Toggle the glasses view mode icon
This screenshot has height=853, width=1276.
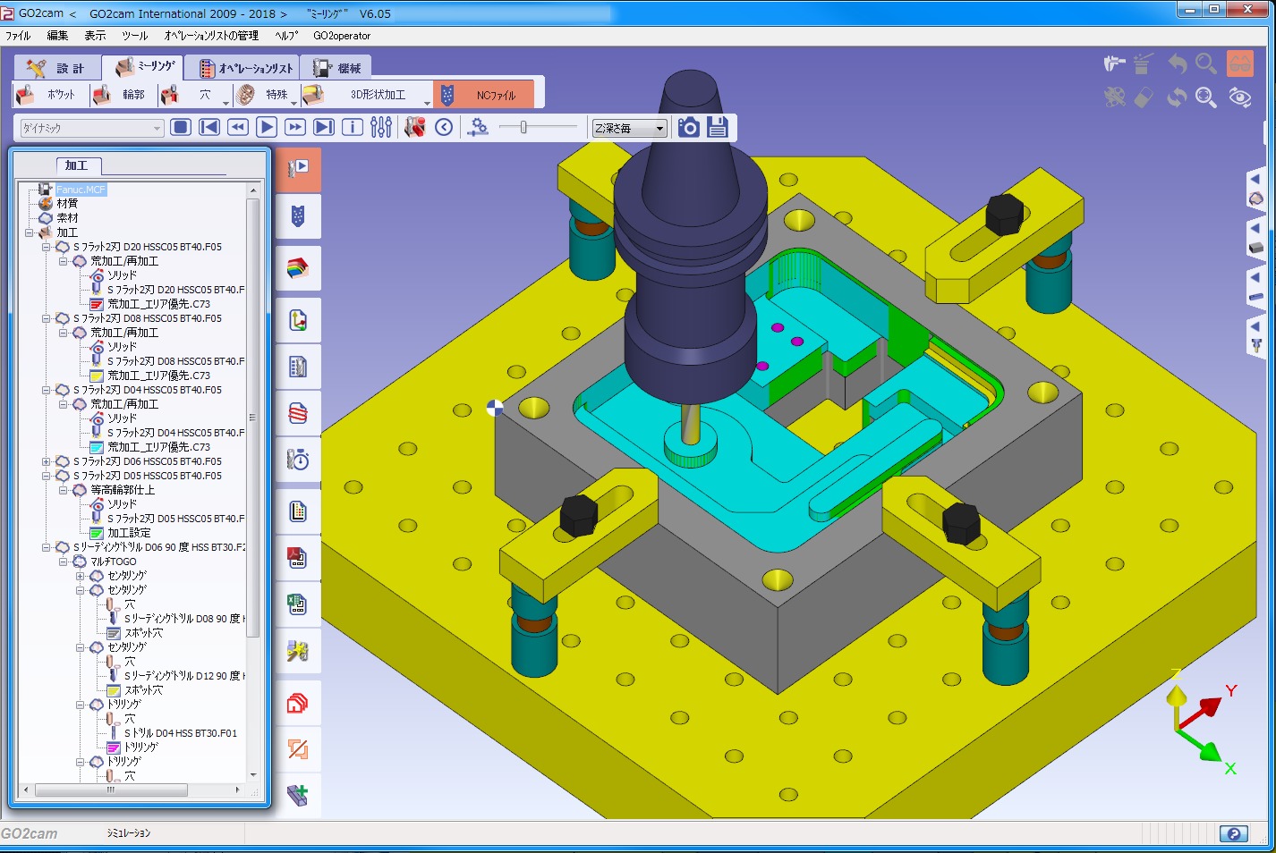pos(1239,63)
